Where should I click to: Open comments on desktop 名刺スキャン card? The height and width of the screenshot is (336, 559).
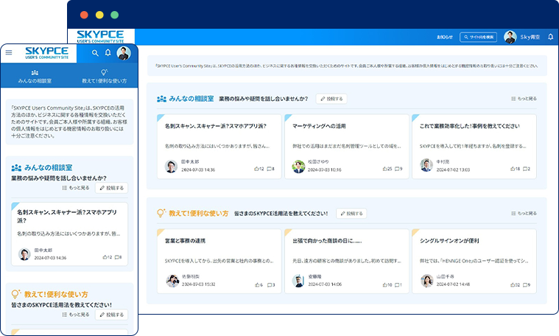[x=271, y=169]
